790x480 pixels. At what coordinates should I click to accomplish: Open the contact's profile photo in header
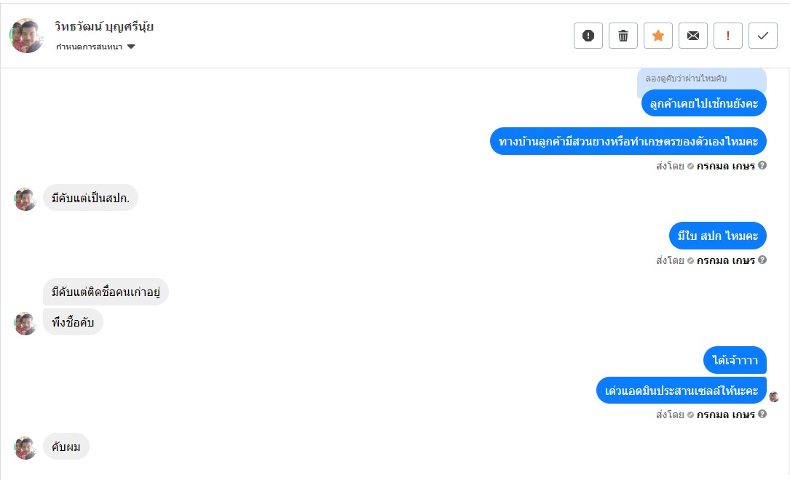28,36
